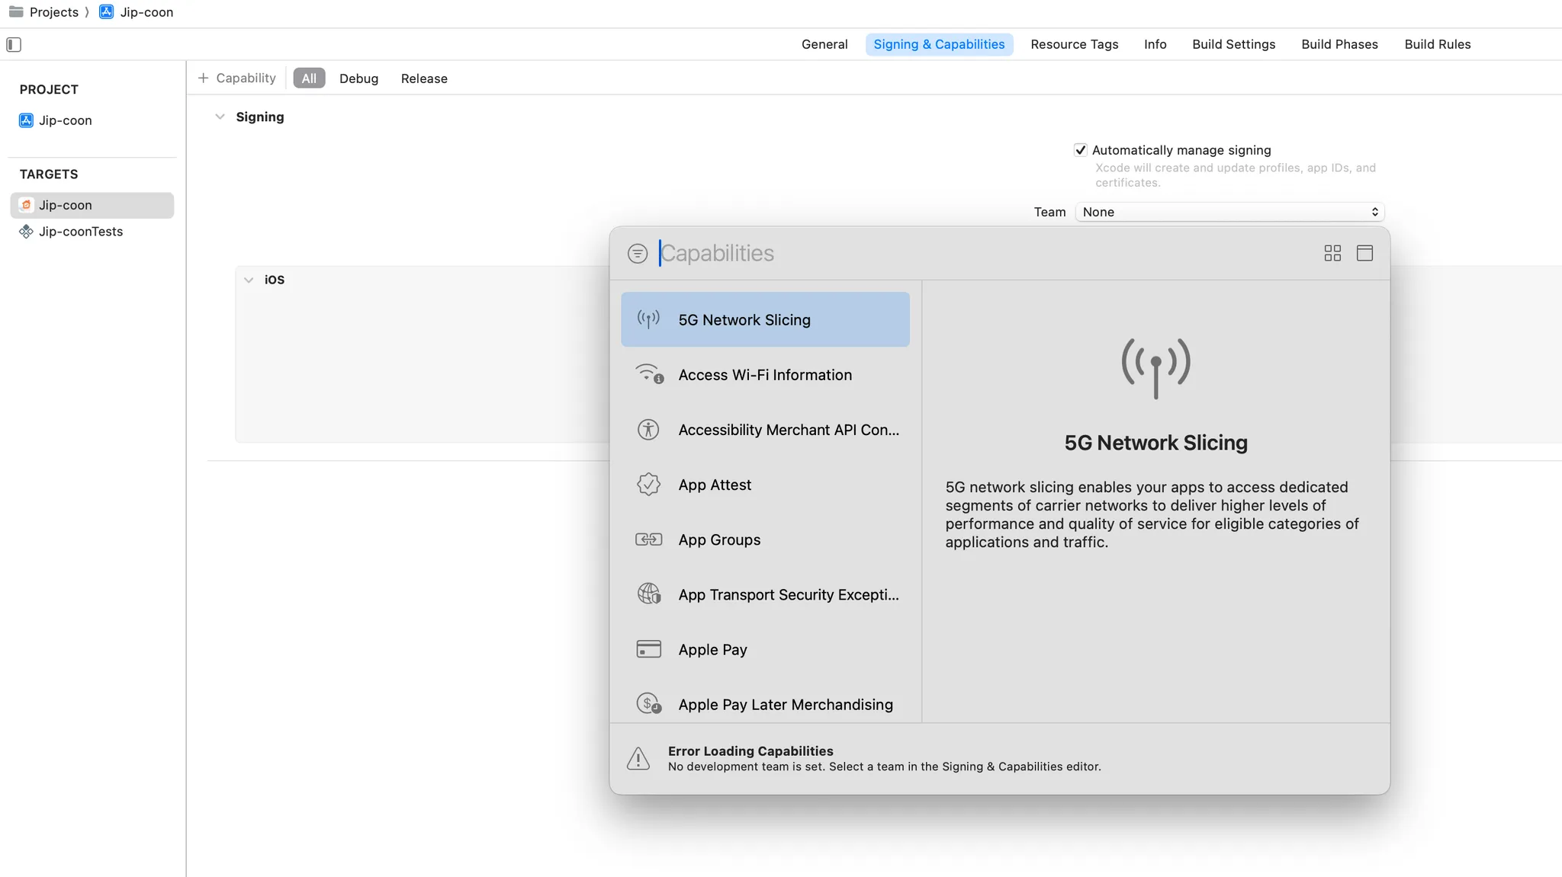
Task: Click the filter icon in Capabilities search
Action: click(x=638, y=254)
